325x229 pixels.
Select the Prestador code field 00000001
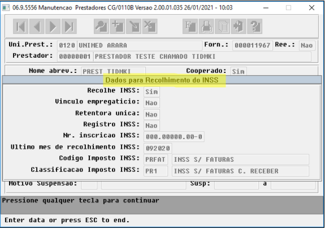pos(75,57)
